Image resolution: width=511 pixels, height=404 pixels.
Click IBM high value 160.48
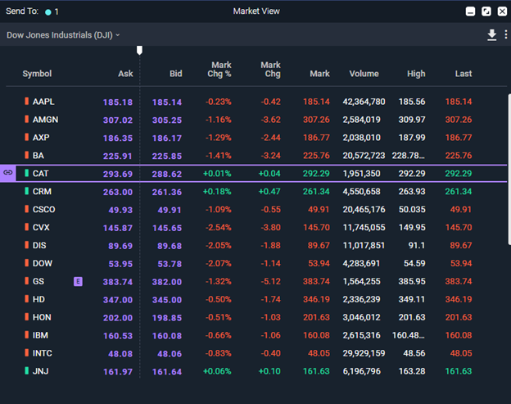[409, 335]
